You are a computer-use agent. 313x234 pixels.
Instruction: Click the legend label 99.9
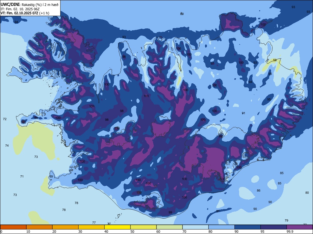[x=290, y=232]
